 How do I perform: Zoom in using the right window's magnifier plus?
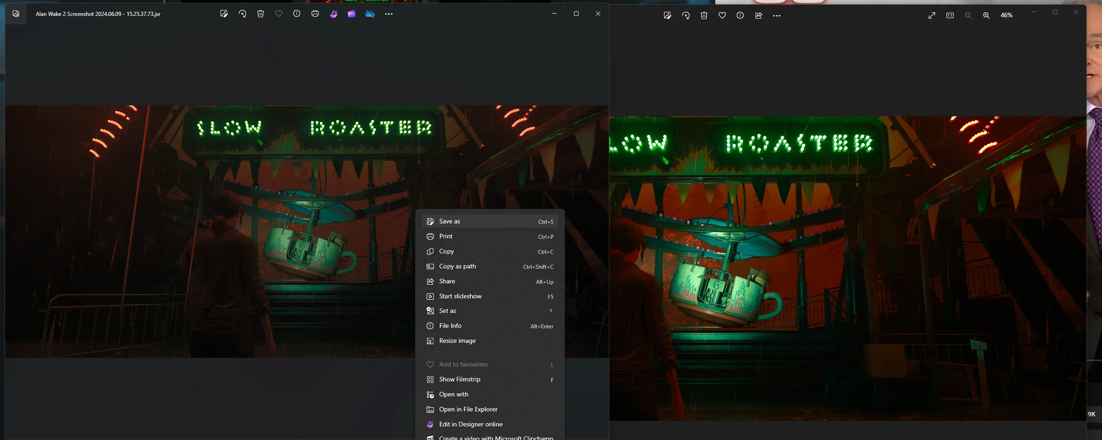pos(986,15)
